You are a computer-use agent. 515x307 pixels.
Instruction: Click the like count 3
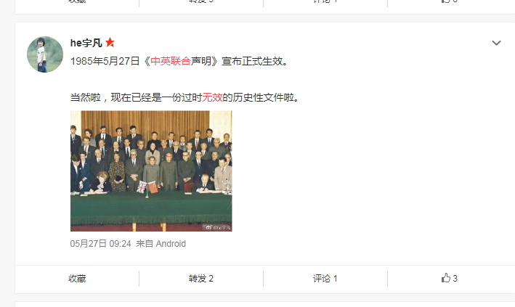(455, 279)
